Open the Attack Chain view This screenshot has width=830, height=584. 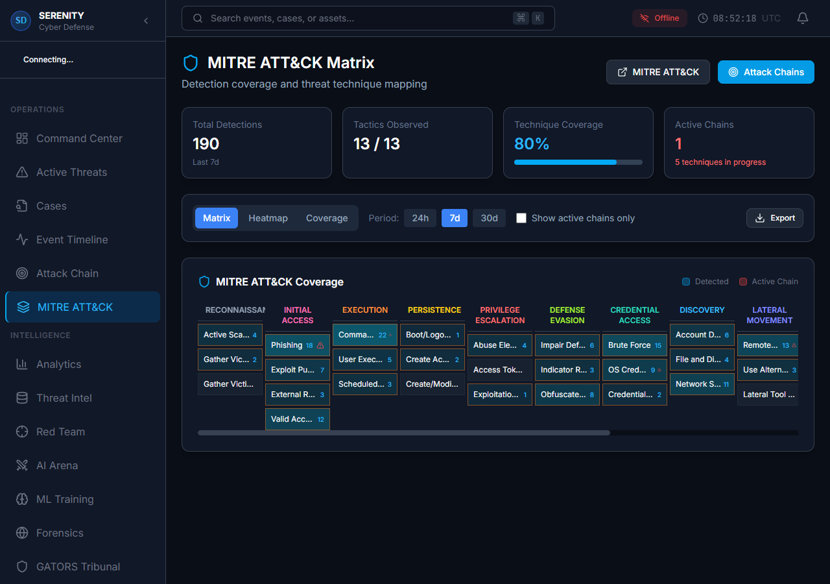65,273
